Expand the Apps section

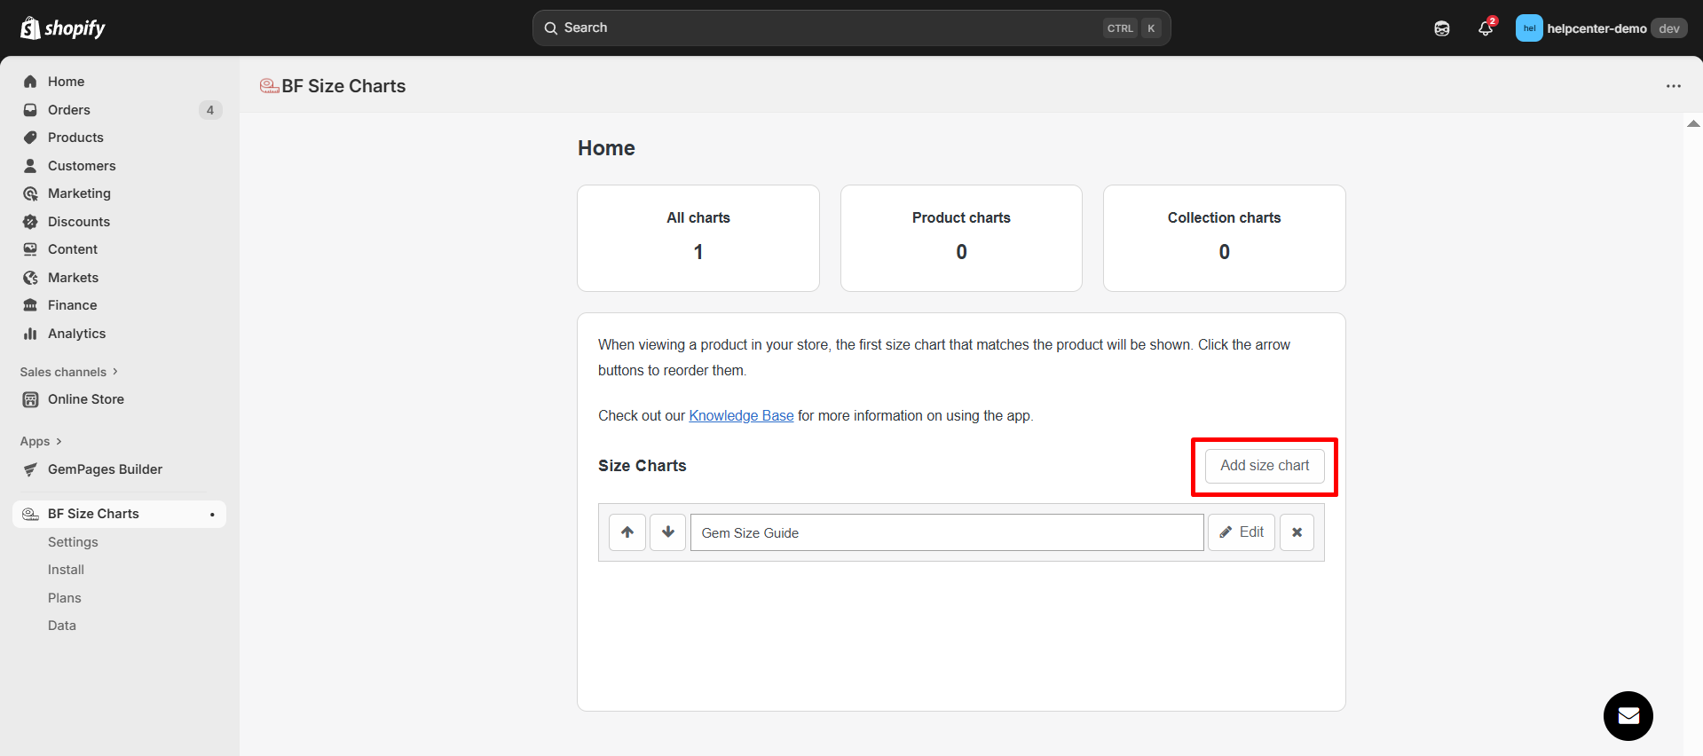(41, 441)
